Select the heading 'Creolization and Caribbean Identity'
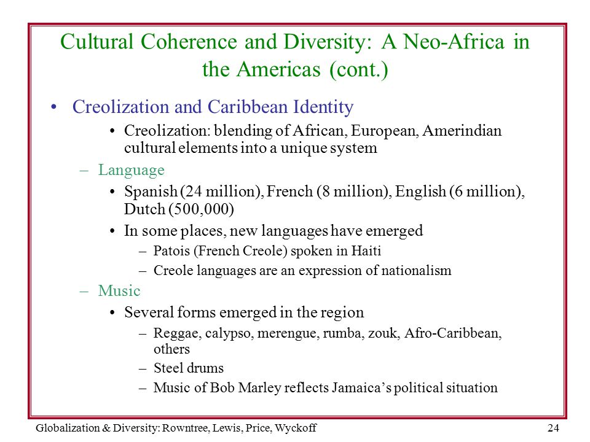The height and width of the screenshot is (442, 590). [213, 107]
